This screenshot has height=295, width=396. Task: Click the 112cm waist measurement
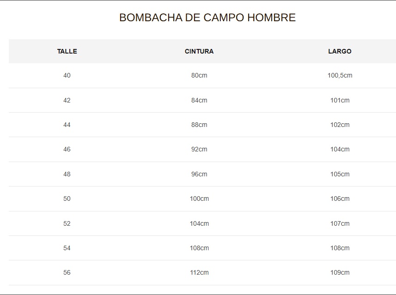[199, 272]
